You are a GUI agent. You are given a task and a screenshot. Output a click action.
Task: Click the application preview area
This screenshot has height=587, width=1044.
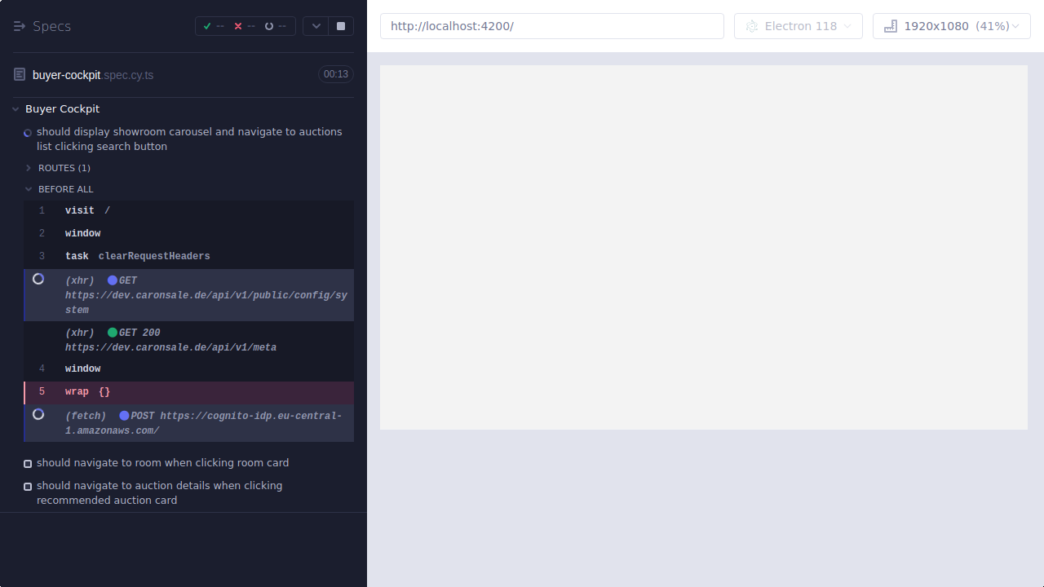tap(704, 247)
